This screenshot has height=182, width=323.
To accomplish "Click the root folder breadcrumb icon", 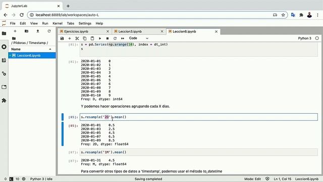I will (14, 38).
